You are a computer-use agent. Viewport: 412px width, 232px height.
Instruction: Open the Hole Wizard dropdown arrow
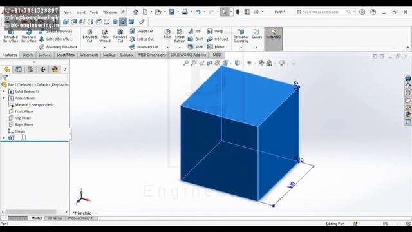point(105,48)
